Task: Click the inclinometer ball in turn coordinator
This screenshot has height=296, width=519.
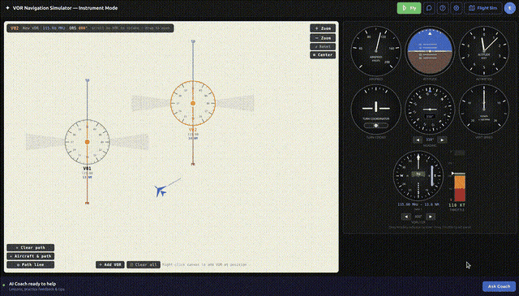Action: tap(376, 126)
